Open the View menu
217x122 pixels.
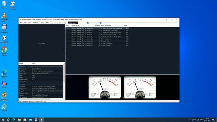tap(29, 23)
